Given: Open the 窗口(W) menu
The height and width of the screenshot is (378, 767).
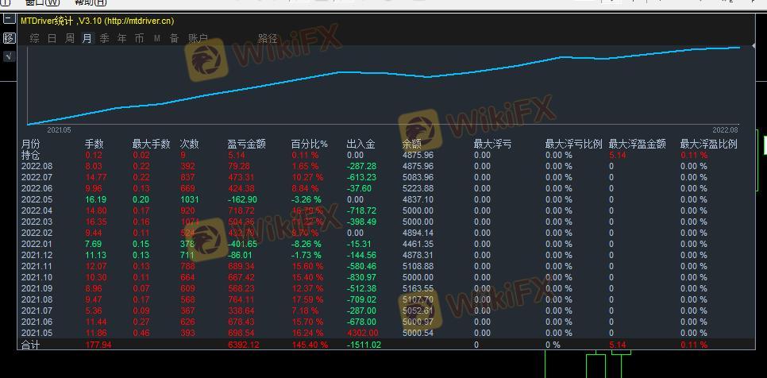Looking at the screenshot, I should [42, 2].
